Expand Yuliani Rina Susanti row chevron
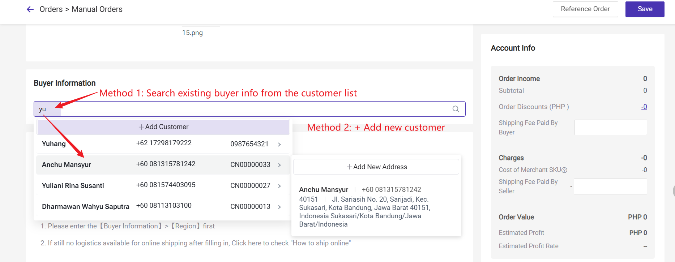Screen dimensions: 675x262 [279, 186]
